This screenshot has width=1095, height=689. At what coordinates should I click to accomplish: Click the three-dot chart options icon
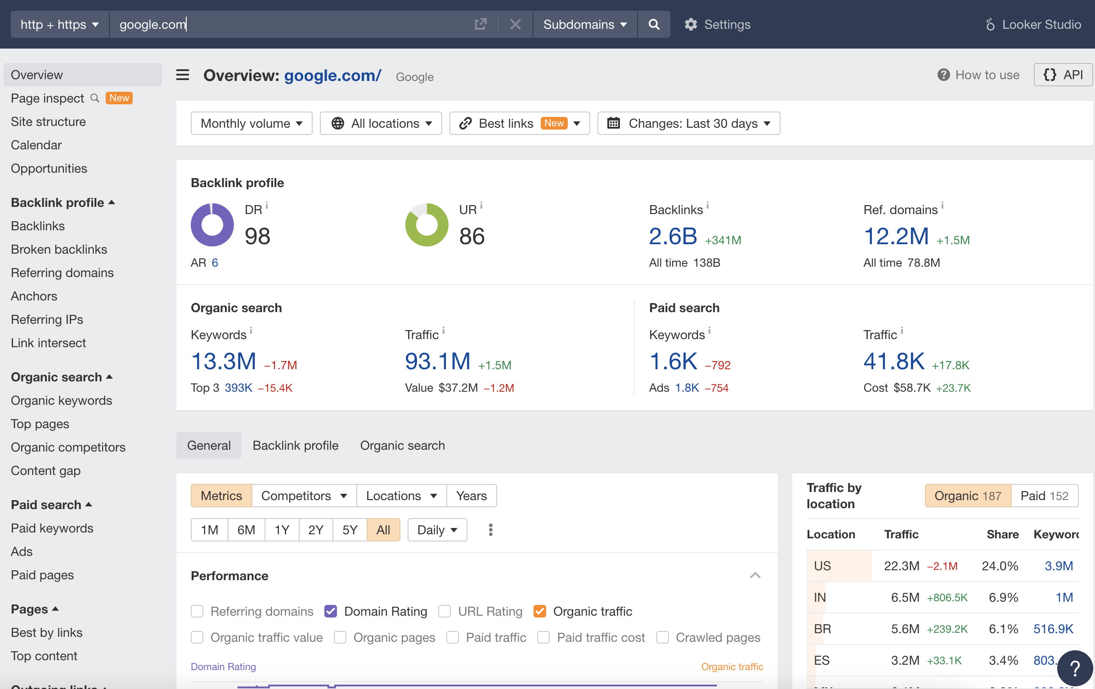click(x=490, y=529)
